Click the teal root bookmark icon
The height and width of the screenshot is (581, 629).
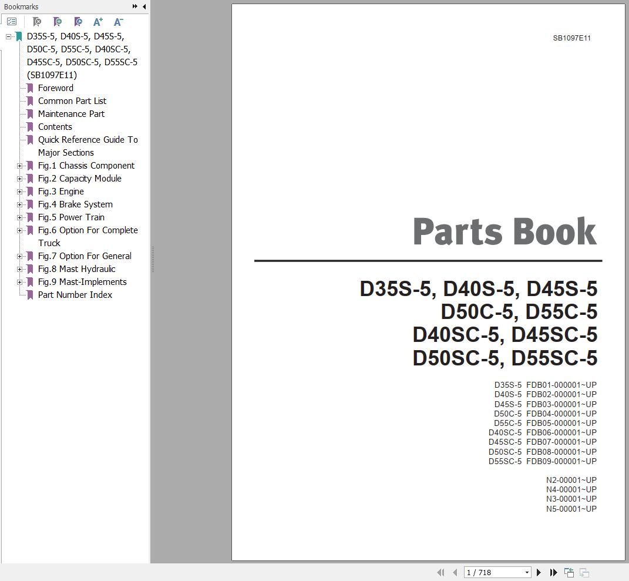(x=19, y=36)
